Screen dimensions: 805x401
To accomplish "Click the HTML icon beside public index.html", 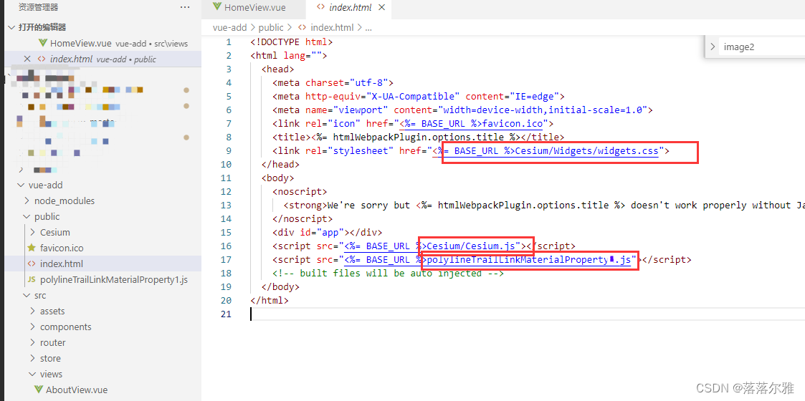I will (x=32, y=264).
